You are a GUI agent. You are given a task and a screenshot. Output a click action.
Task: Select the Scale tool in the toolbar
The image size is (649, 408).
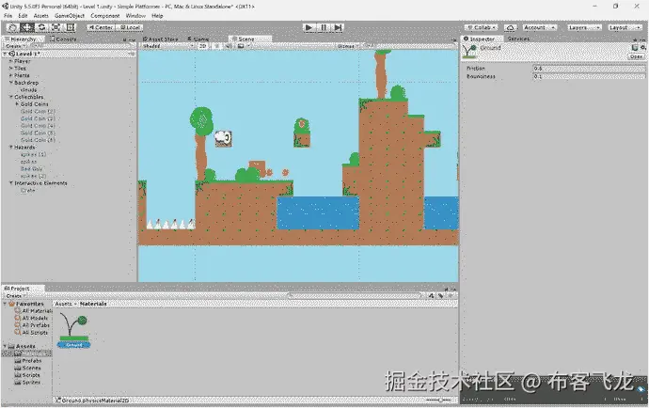pos(55,27)
